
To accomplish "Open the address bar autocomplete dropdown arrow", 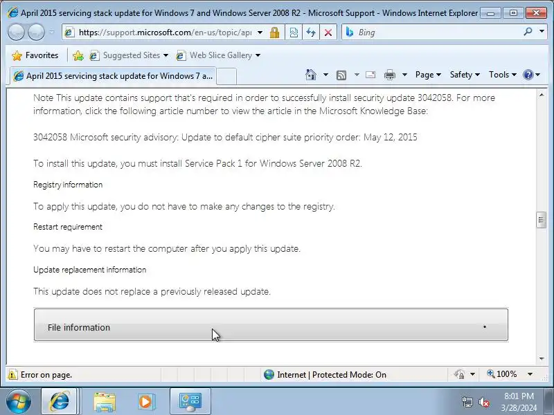I will tap(260, 33).
